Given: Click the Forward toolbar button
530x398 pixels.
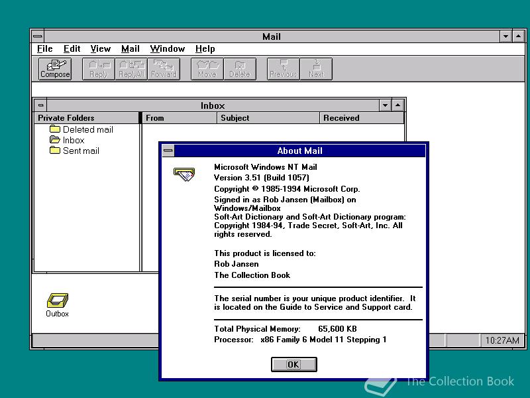Looking at the screenshot, I should (x=164, y=69).
